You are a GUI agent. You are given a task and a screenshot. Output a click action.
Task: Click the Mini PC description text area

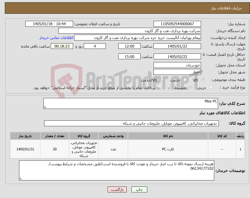[130, 104]
